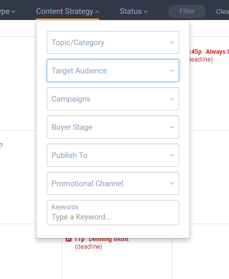
Task: Click the chevron arrow in Campaigns field
Action: pyautogui.click(x=172, y=99)
